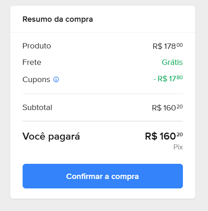
Task: Click the coupon discount - R$ 17,80
Action: click(168, 78)
